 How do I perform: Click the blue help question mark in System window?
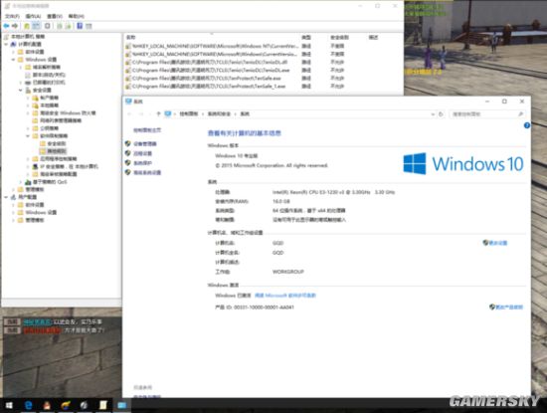[527, 125]
